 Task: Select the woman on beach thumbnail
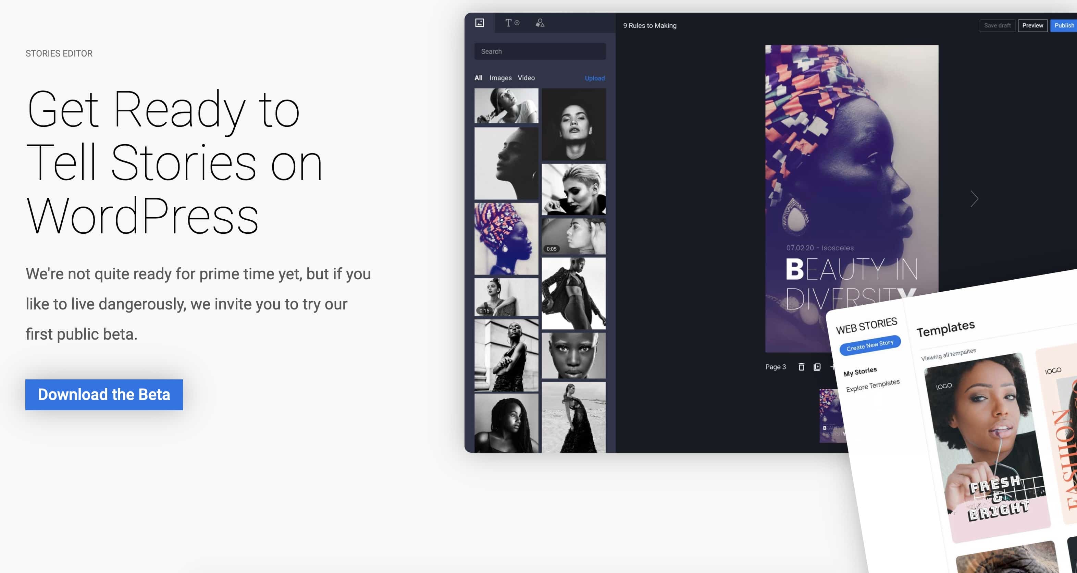pos(573,417)
